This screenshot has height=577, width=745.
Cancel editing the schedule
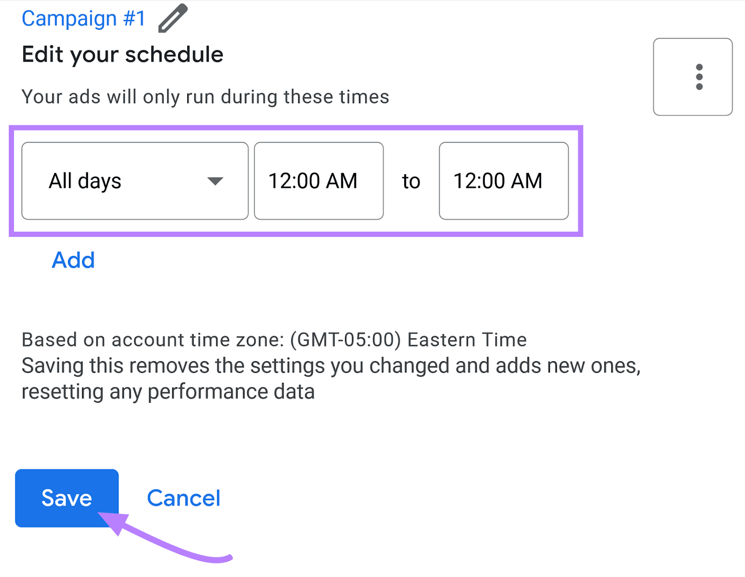click(x=183, y=498)
